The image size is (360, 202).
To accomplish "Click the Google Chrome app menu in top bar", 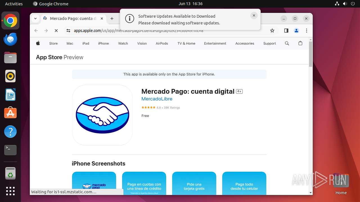I will pos(51,4).
